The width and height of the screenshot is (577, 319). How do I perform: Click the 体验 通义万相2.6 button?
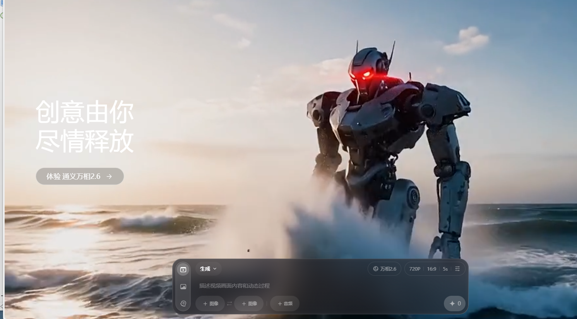click(x=74, y=177)
